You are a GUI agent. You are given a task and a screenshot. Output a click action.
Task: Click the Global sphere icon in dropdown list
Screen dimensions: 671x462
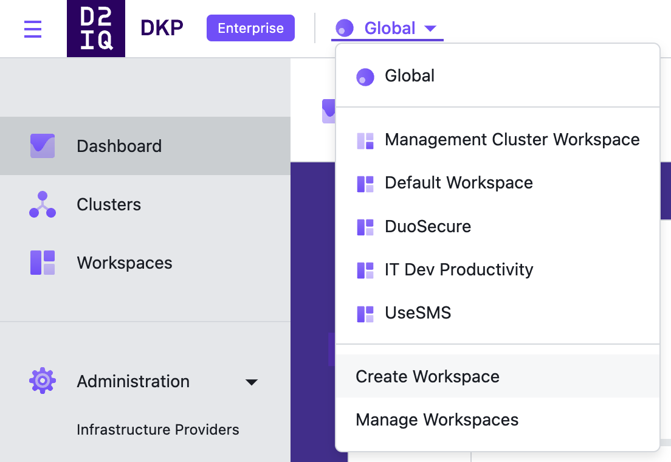pyautogui.click(x=365, y=77)
